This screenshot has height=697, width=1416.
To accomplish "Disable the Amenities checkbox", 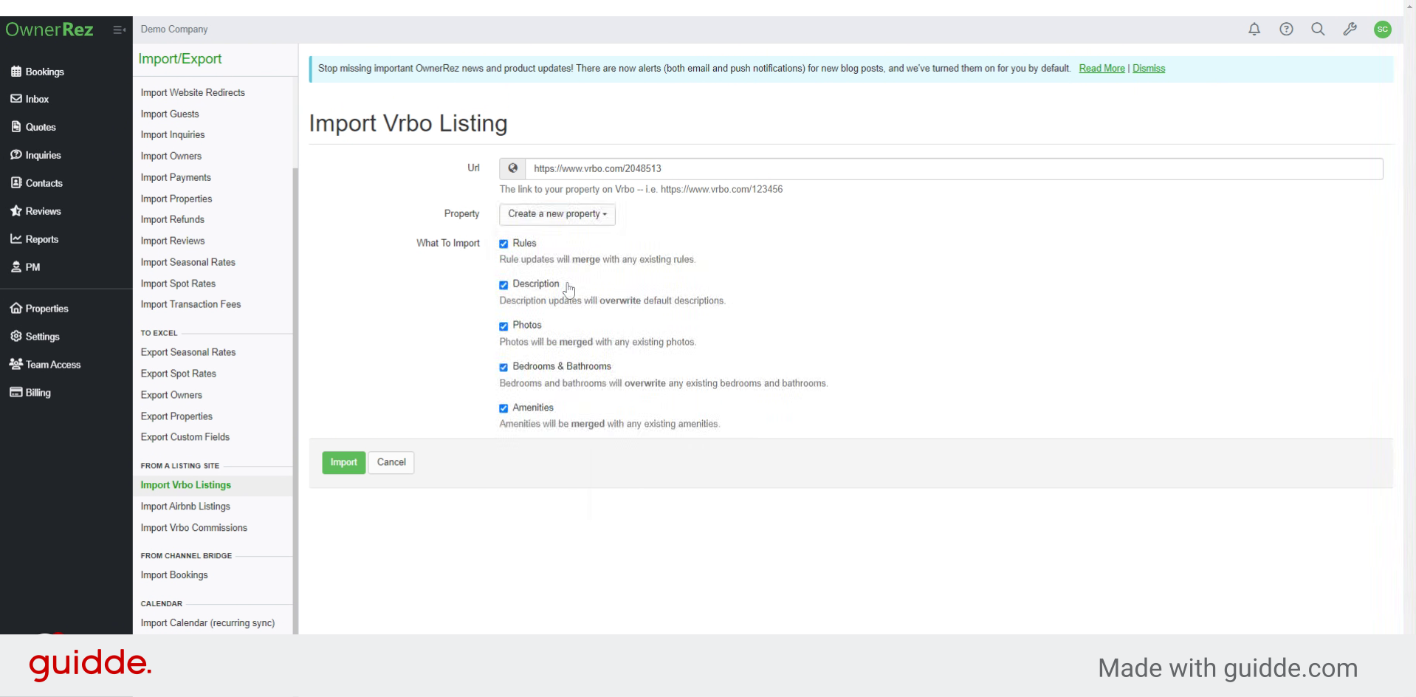I will pos(503,408).
